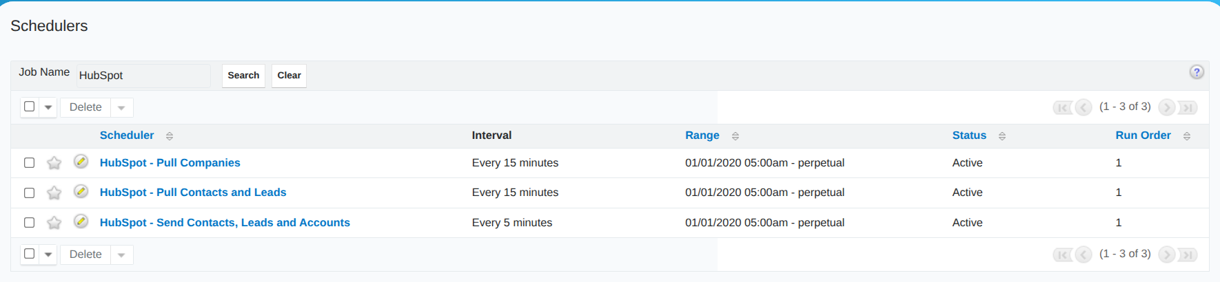This screenshot has width=1220, height=282.
Task: Sort by Range column arrows icon
Action: click(735, 136)
